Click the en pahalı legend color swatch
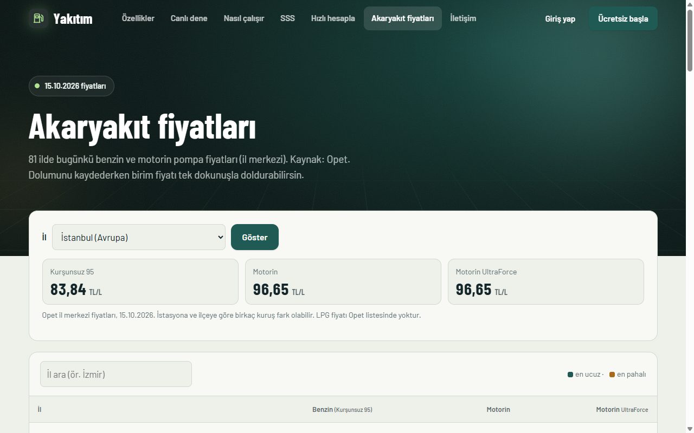The height and width of the screenshot is (433, 694). 612,375
